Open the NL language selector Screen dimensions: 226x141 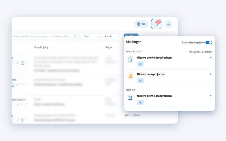pos(141,24)
